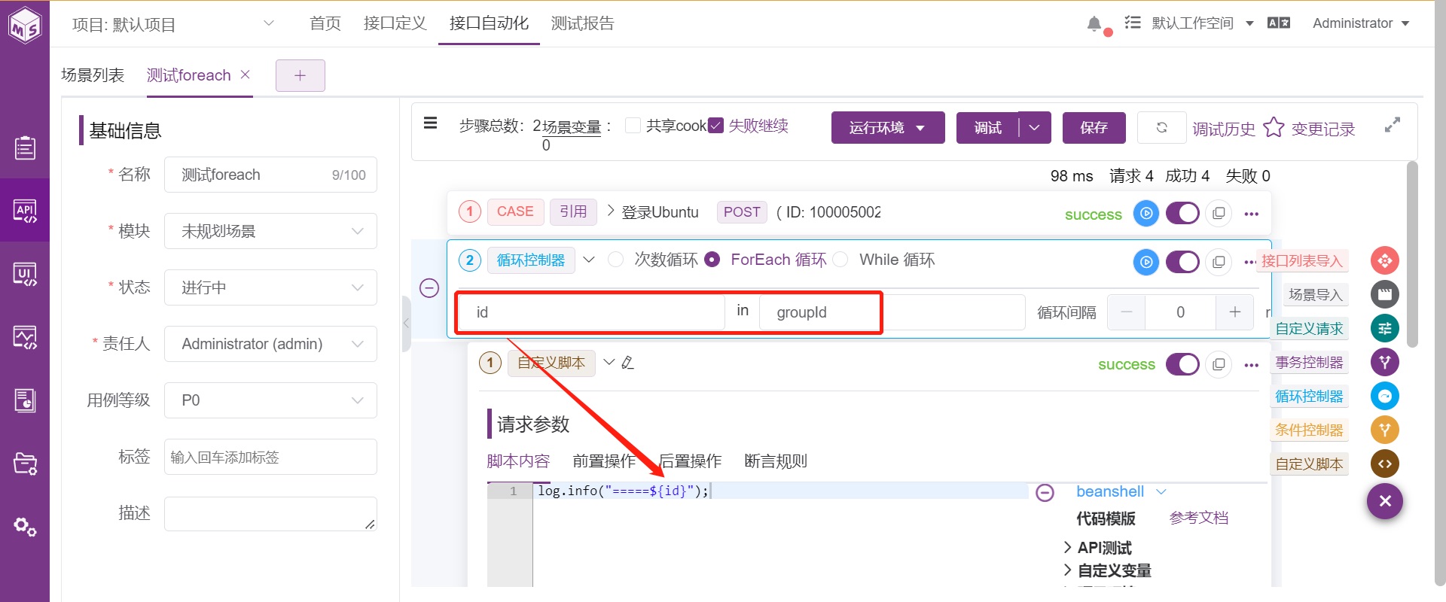The height and width of the screenshot is (602, 1446).
Task: Click the round 场景导入 icon
Action: (x=1385, y=294)
